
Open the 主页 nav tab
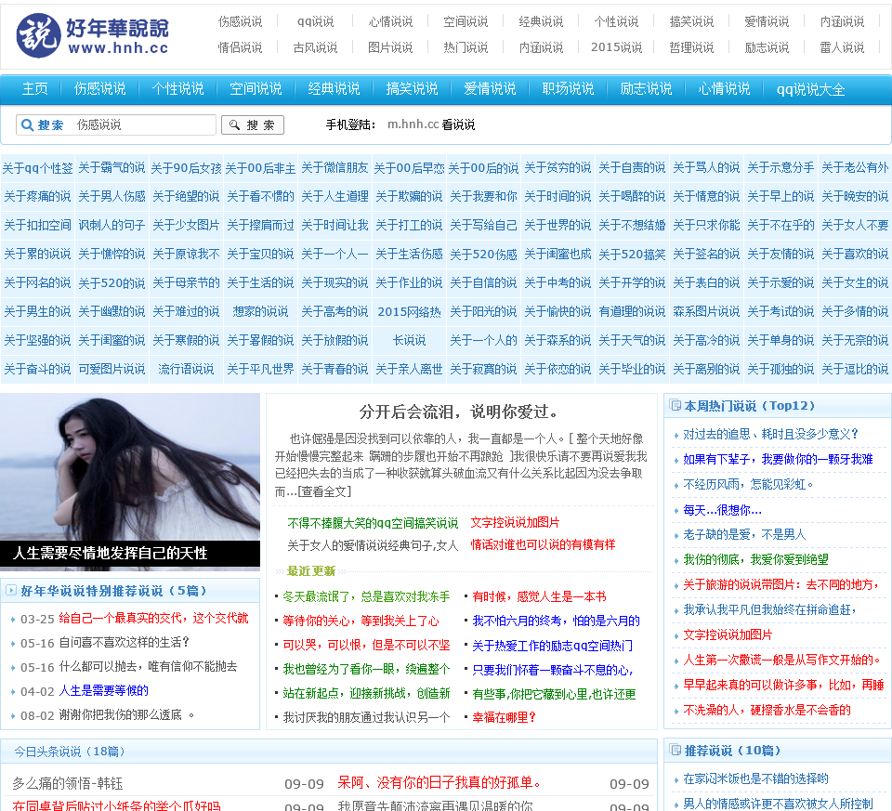[34, 89]
